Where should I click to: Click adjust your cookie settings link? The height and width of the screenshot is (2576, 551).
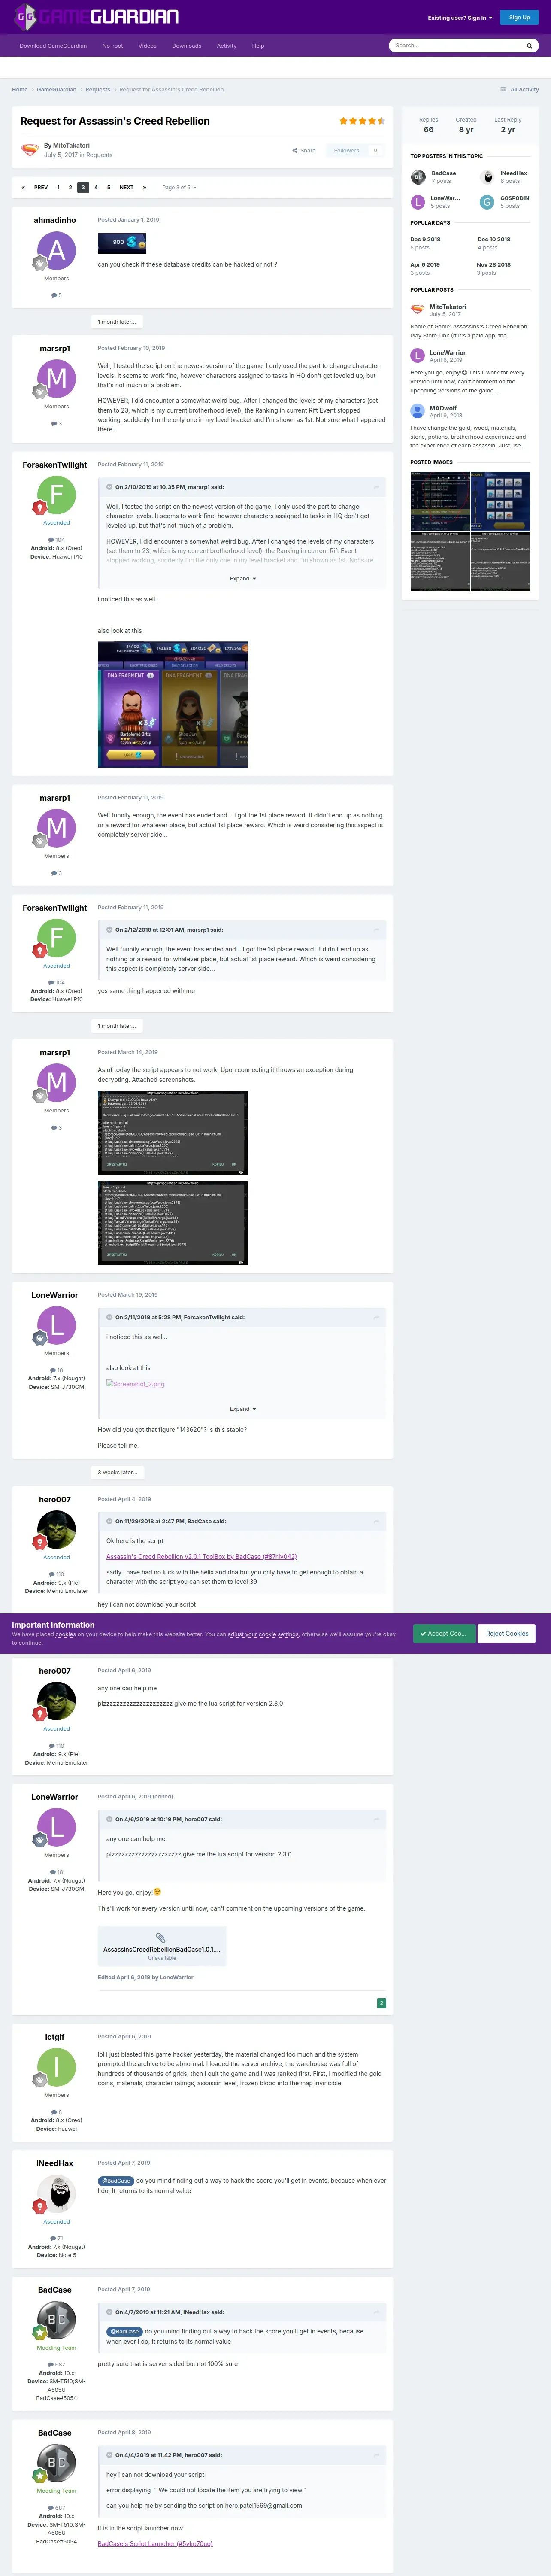263,1634
